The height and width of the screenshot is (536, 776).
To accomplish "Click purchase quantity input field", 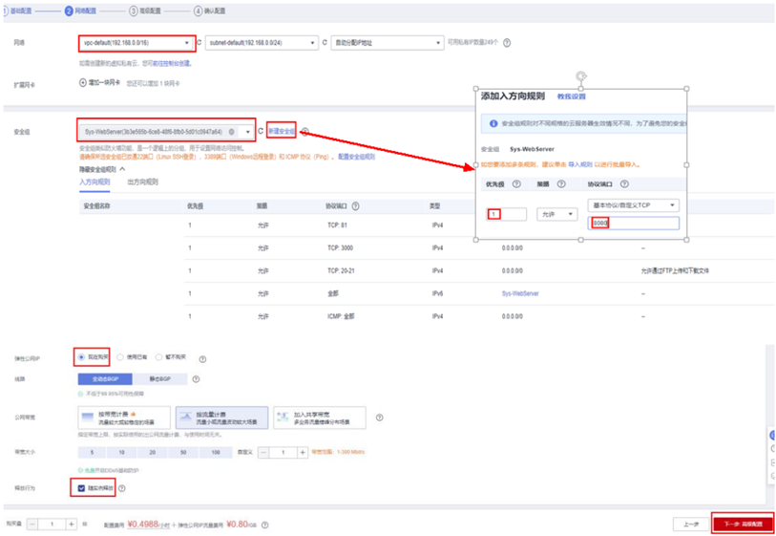I will point(52,525).
